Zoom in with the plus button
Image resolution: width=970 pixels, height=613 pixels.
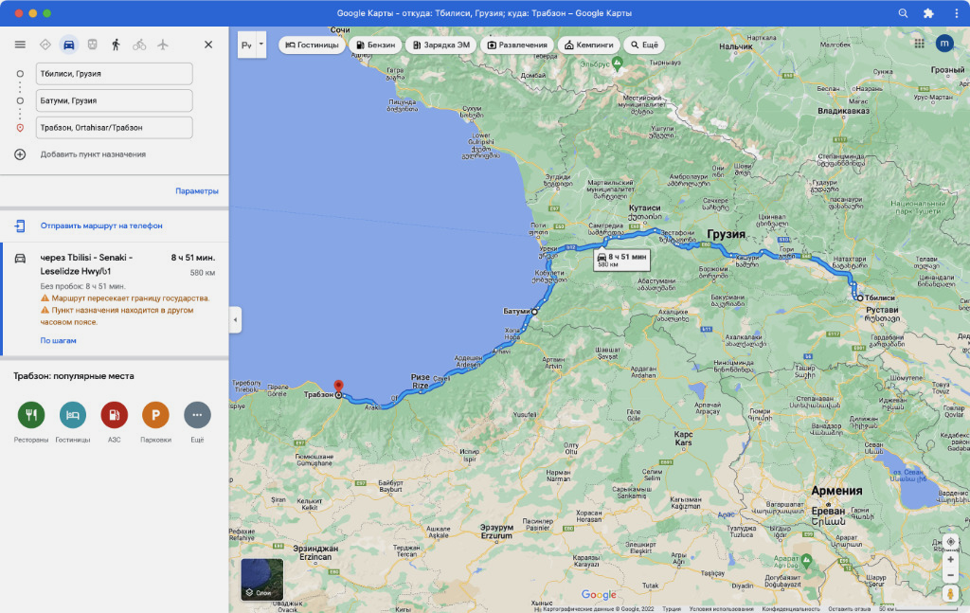point(951,559)
